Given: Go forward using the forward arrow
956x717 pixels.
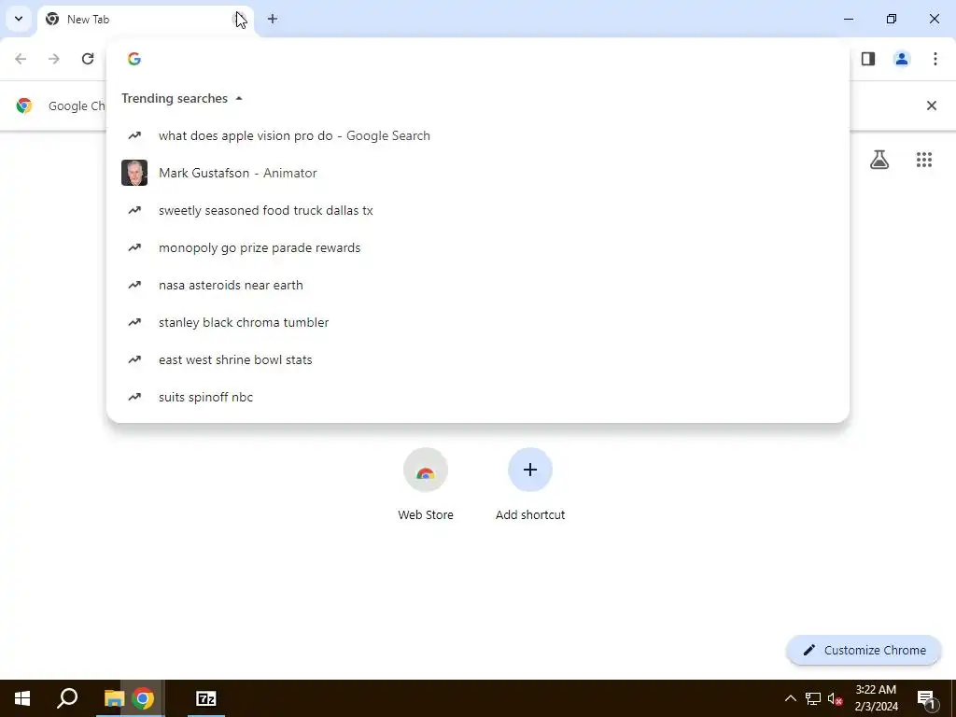Looking at the screenshot, I should (54, 59).
